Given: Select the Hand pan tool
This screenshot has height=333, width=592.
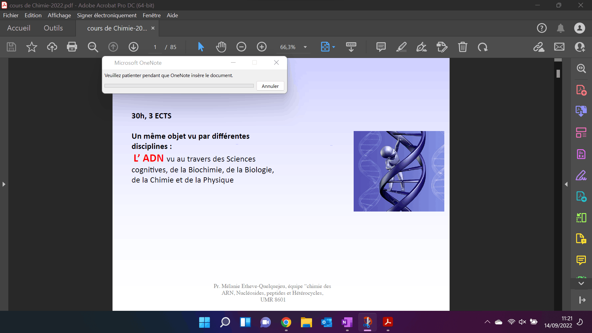Looking at the screenshot, I should 221,47.
